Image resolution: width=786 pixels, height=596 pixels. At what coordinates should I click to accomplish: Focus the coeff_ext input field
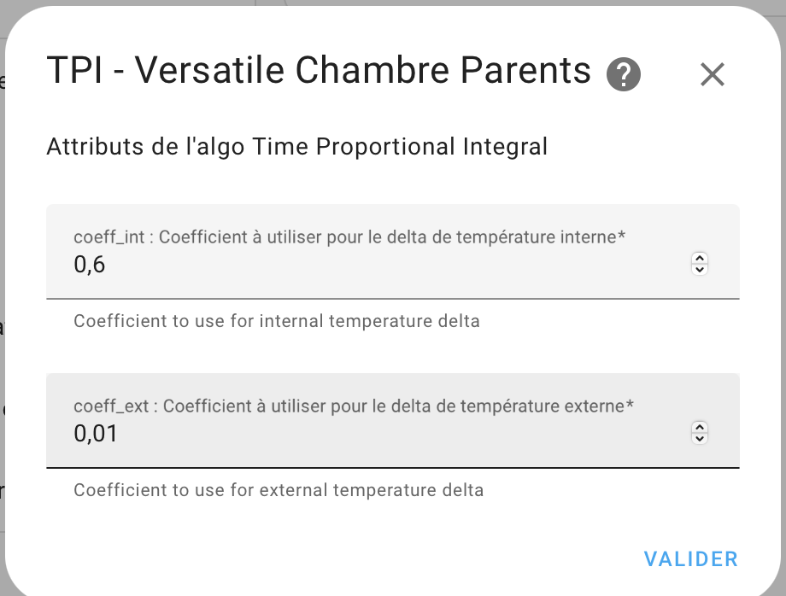[392, 421]
